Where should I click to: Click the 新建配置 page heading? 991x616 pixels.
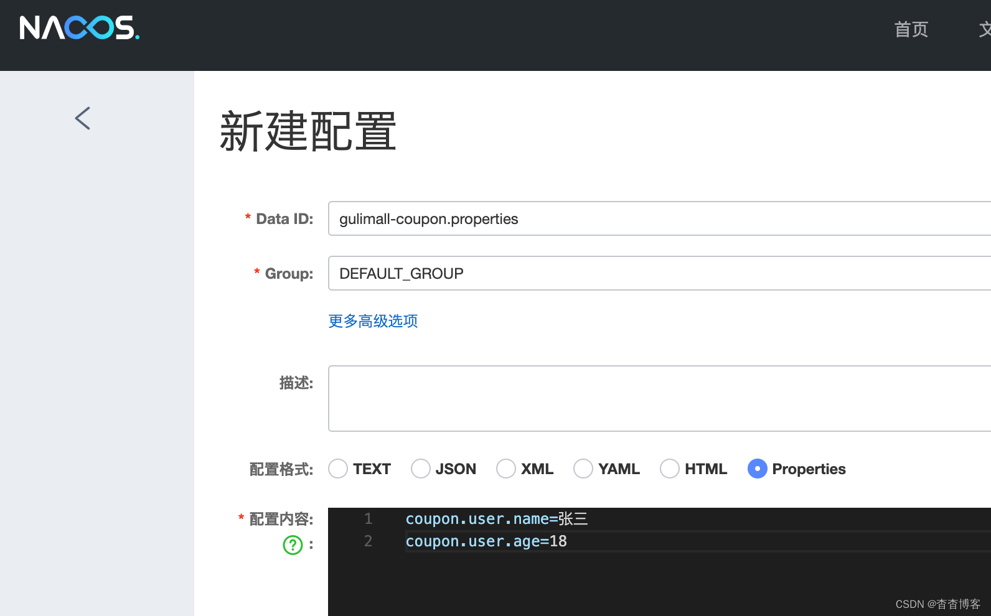(x=308, y=131)
